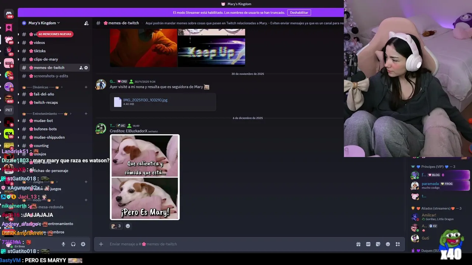Screen dimensions: 472x265
Task: Open IMG_20251130_103210.jpg attachment link
Action: [145, 100]
